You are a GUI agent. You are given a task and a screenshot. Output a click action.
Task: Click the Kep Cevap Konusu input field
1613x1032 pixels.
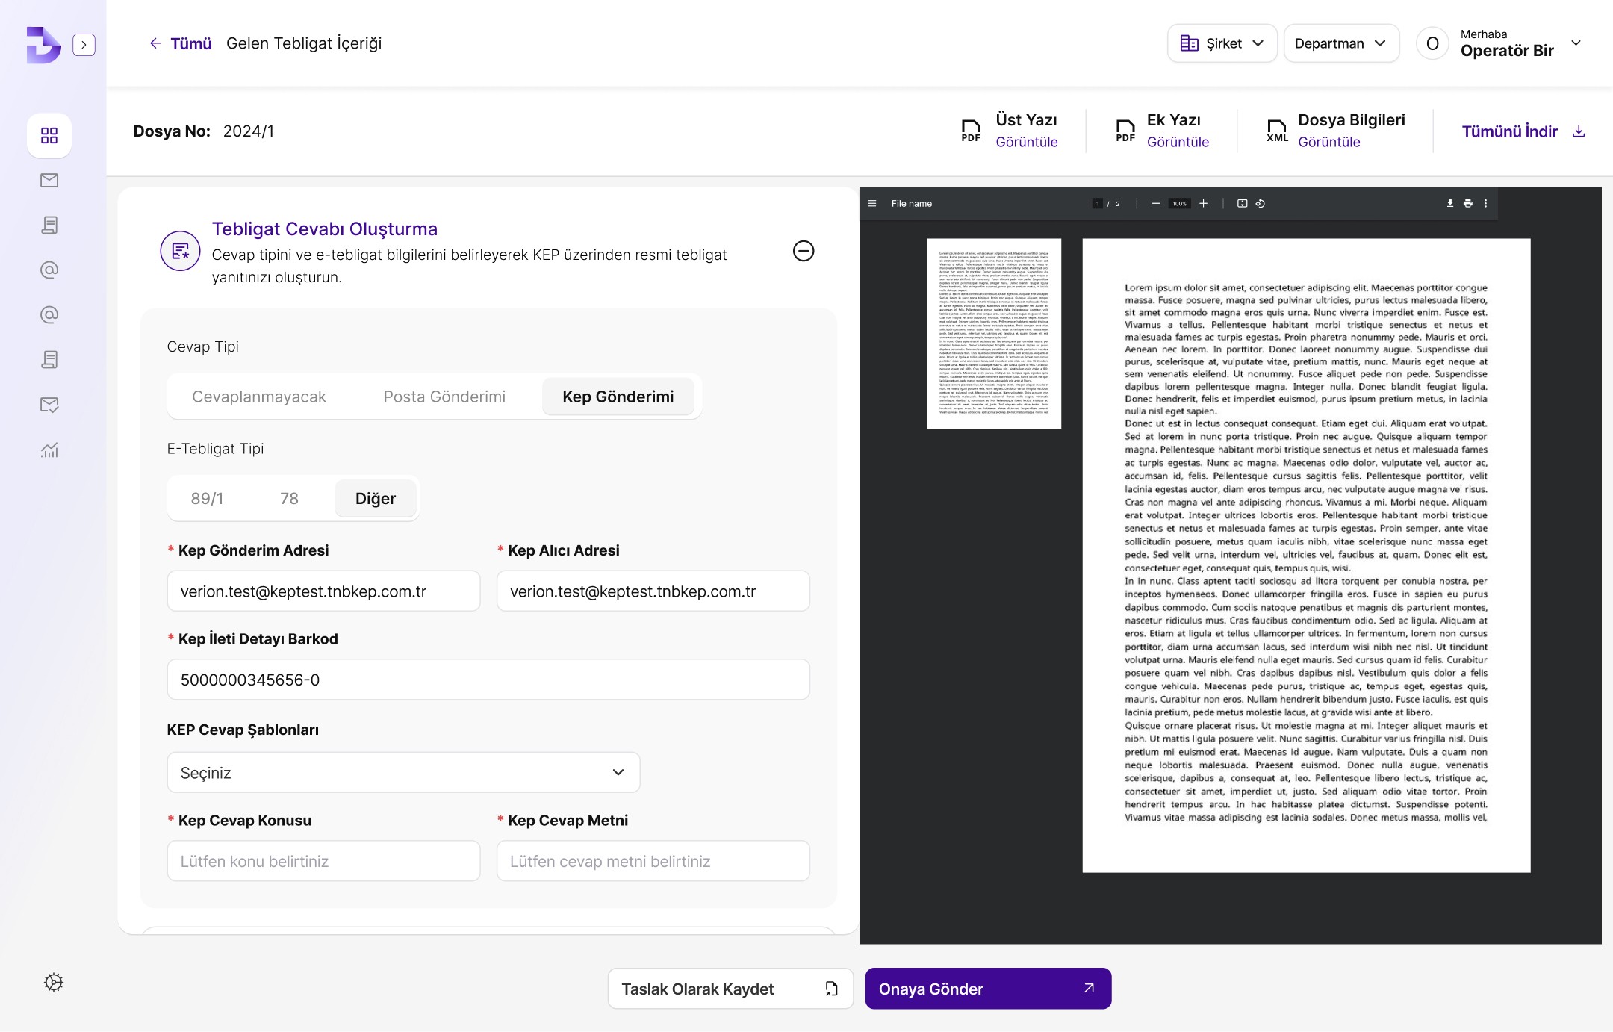pos(323,861)
